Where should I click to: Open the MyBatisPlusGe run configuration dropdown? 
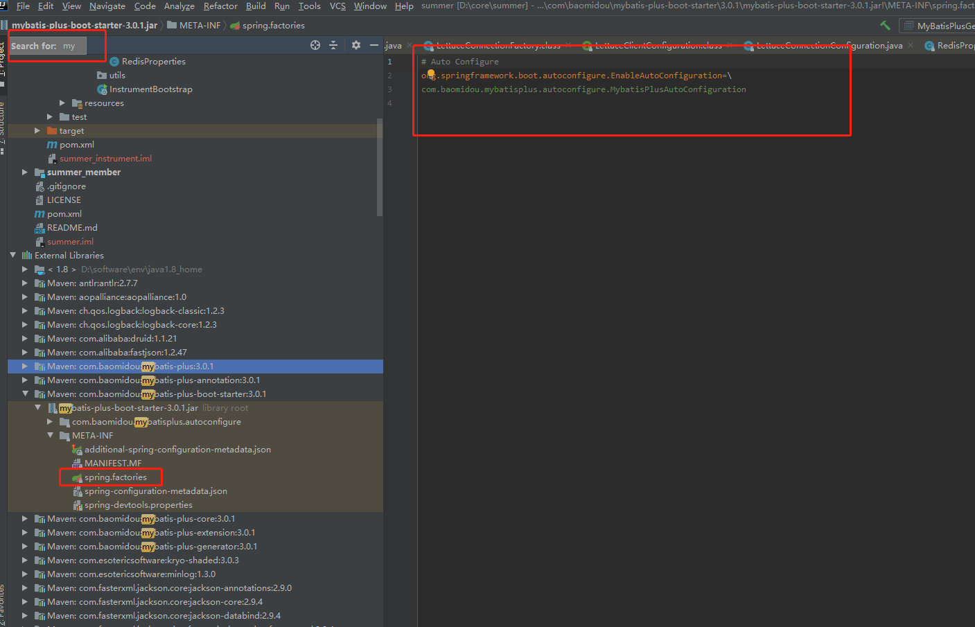tap(938, 26)
